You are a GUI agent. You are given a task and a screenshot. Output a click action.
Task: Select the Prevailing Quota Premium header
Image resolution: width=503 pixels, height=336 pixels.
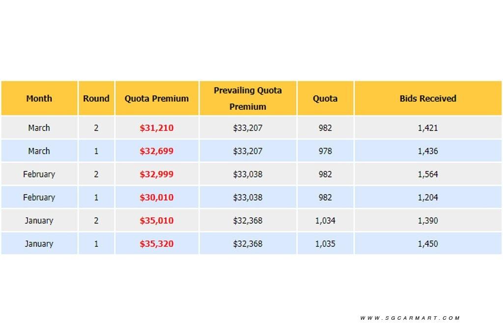point(248,98)
